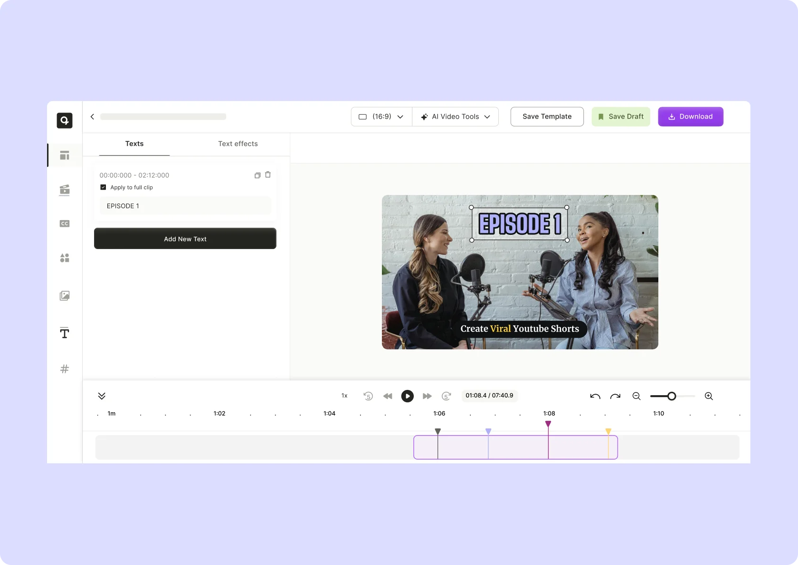The width and height of the screenshot is (798, 565).
Task: Uncheck Apply to full clip
Action: tap(103, 187)
